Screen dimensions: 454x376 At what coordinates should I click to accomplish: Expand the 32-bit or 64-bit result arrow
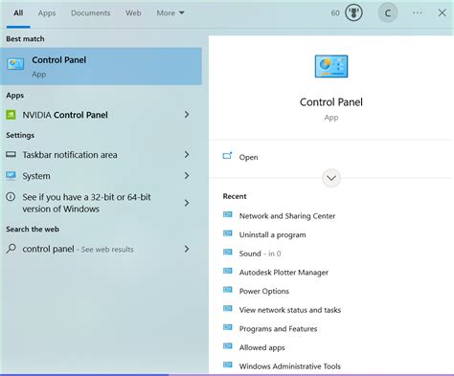(x=187, y=203)
